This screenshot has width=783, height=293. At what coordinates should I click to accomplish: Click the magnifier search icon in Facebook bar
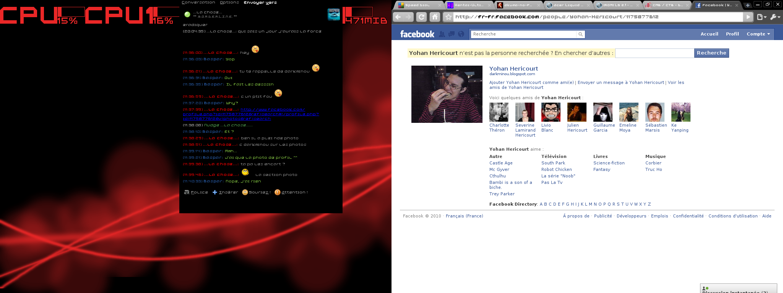click(580, 34)
